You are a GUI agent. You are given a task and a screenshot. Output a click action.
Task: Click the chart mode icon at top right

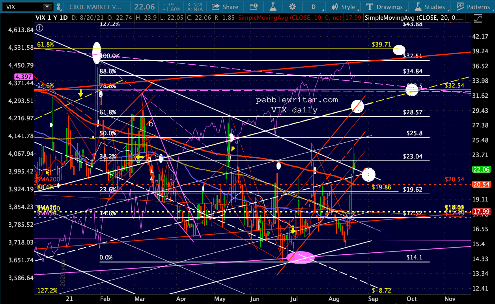coord(478,19)
